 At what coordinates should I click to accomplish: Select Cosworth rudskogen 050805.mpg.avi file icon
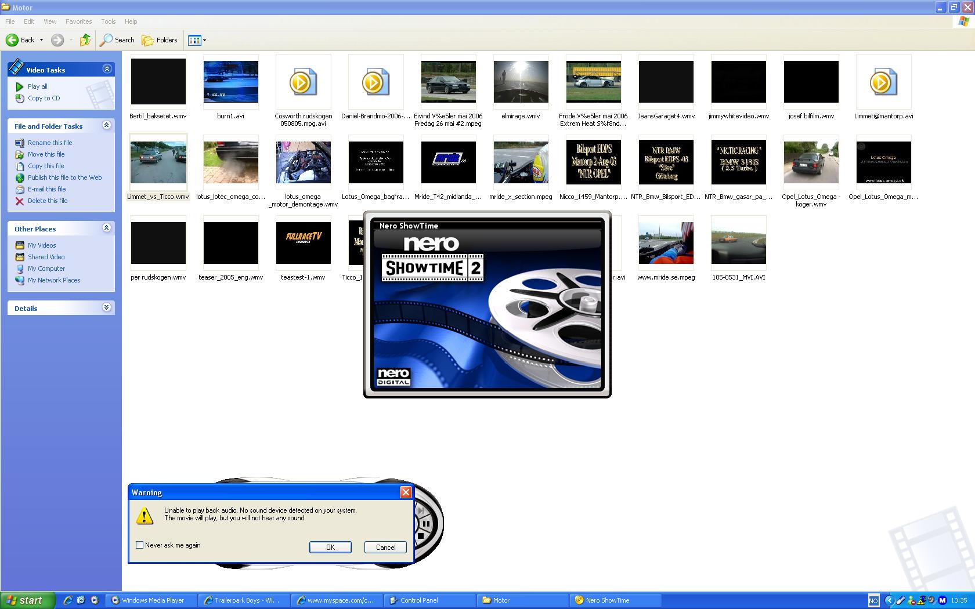(304, 82)
